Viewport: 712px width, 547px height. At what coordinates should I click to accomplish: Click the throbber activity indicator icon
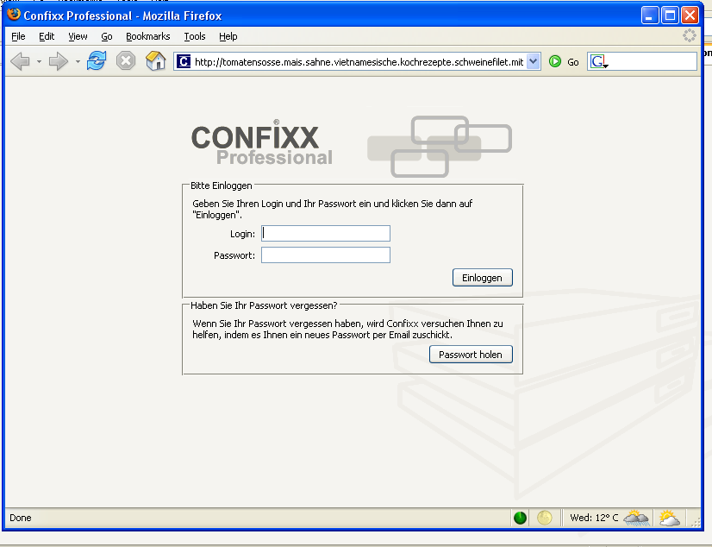point(690,35)
